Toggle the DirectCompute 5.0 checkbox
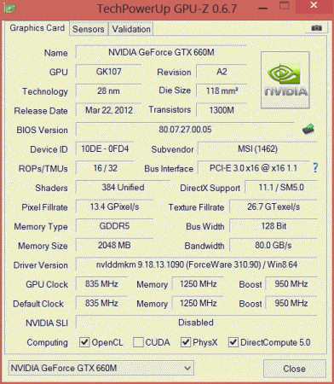The image size is (334, 384). click(x=233, y=342)
